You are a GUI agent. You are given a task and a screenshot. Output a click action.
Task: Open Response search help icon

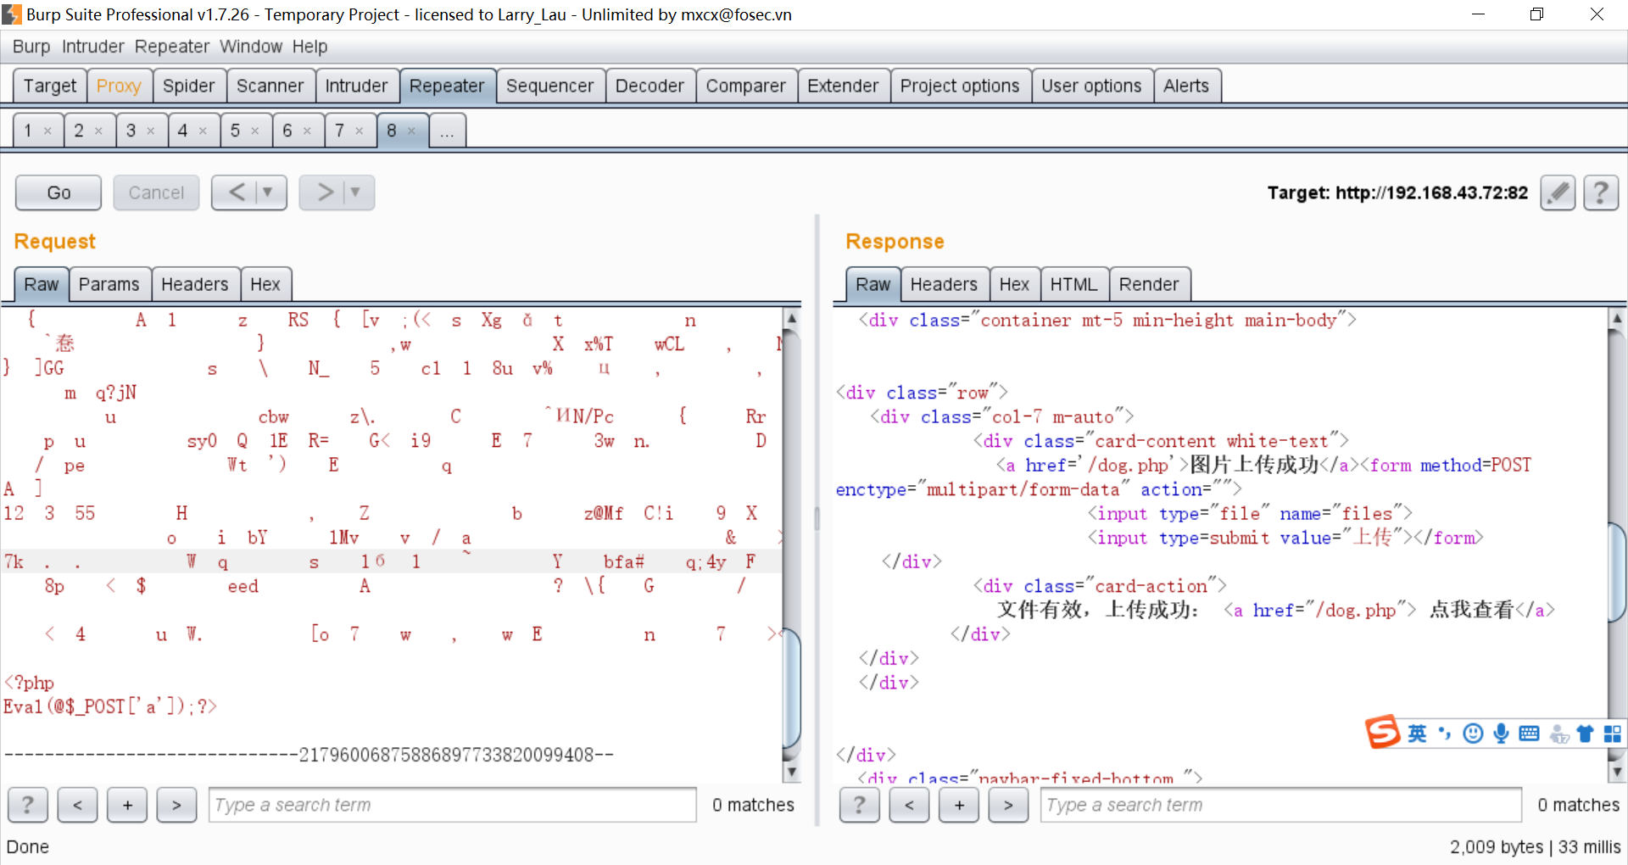859,805
